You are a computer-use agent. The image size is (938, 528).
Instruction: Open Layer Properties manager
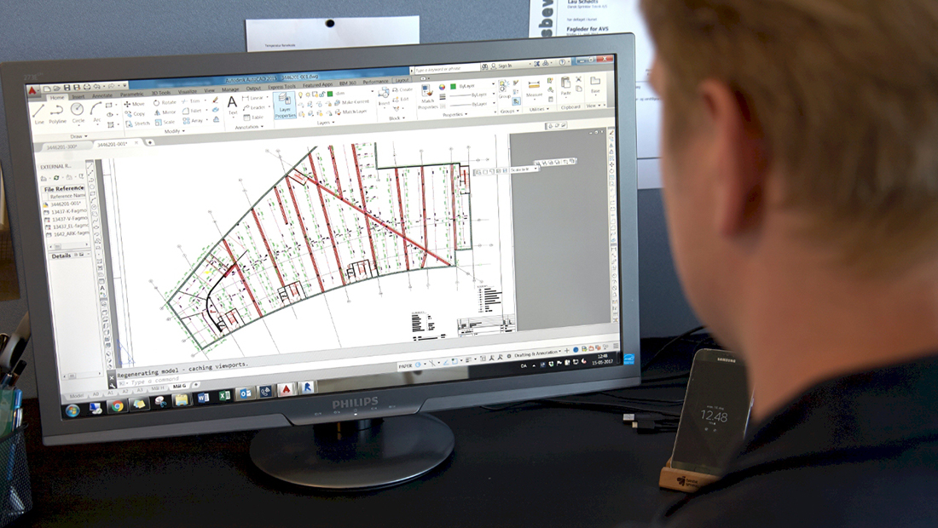click(x=285, y=106)
